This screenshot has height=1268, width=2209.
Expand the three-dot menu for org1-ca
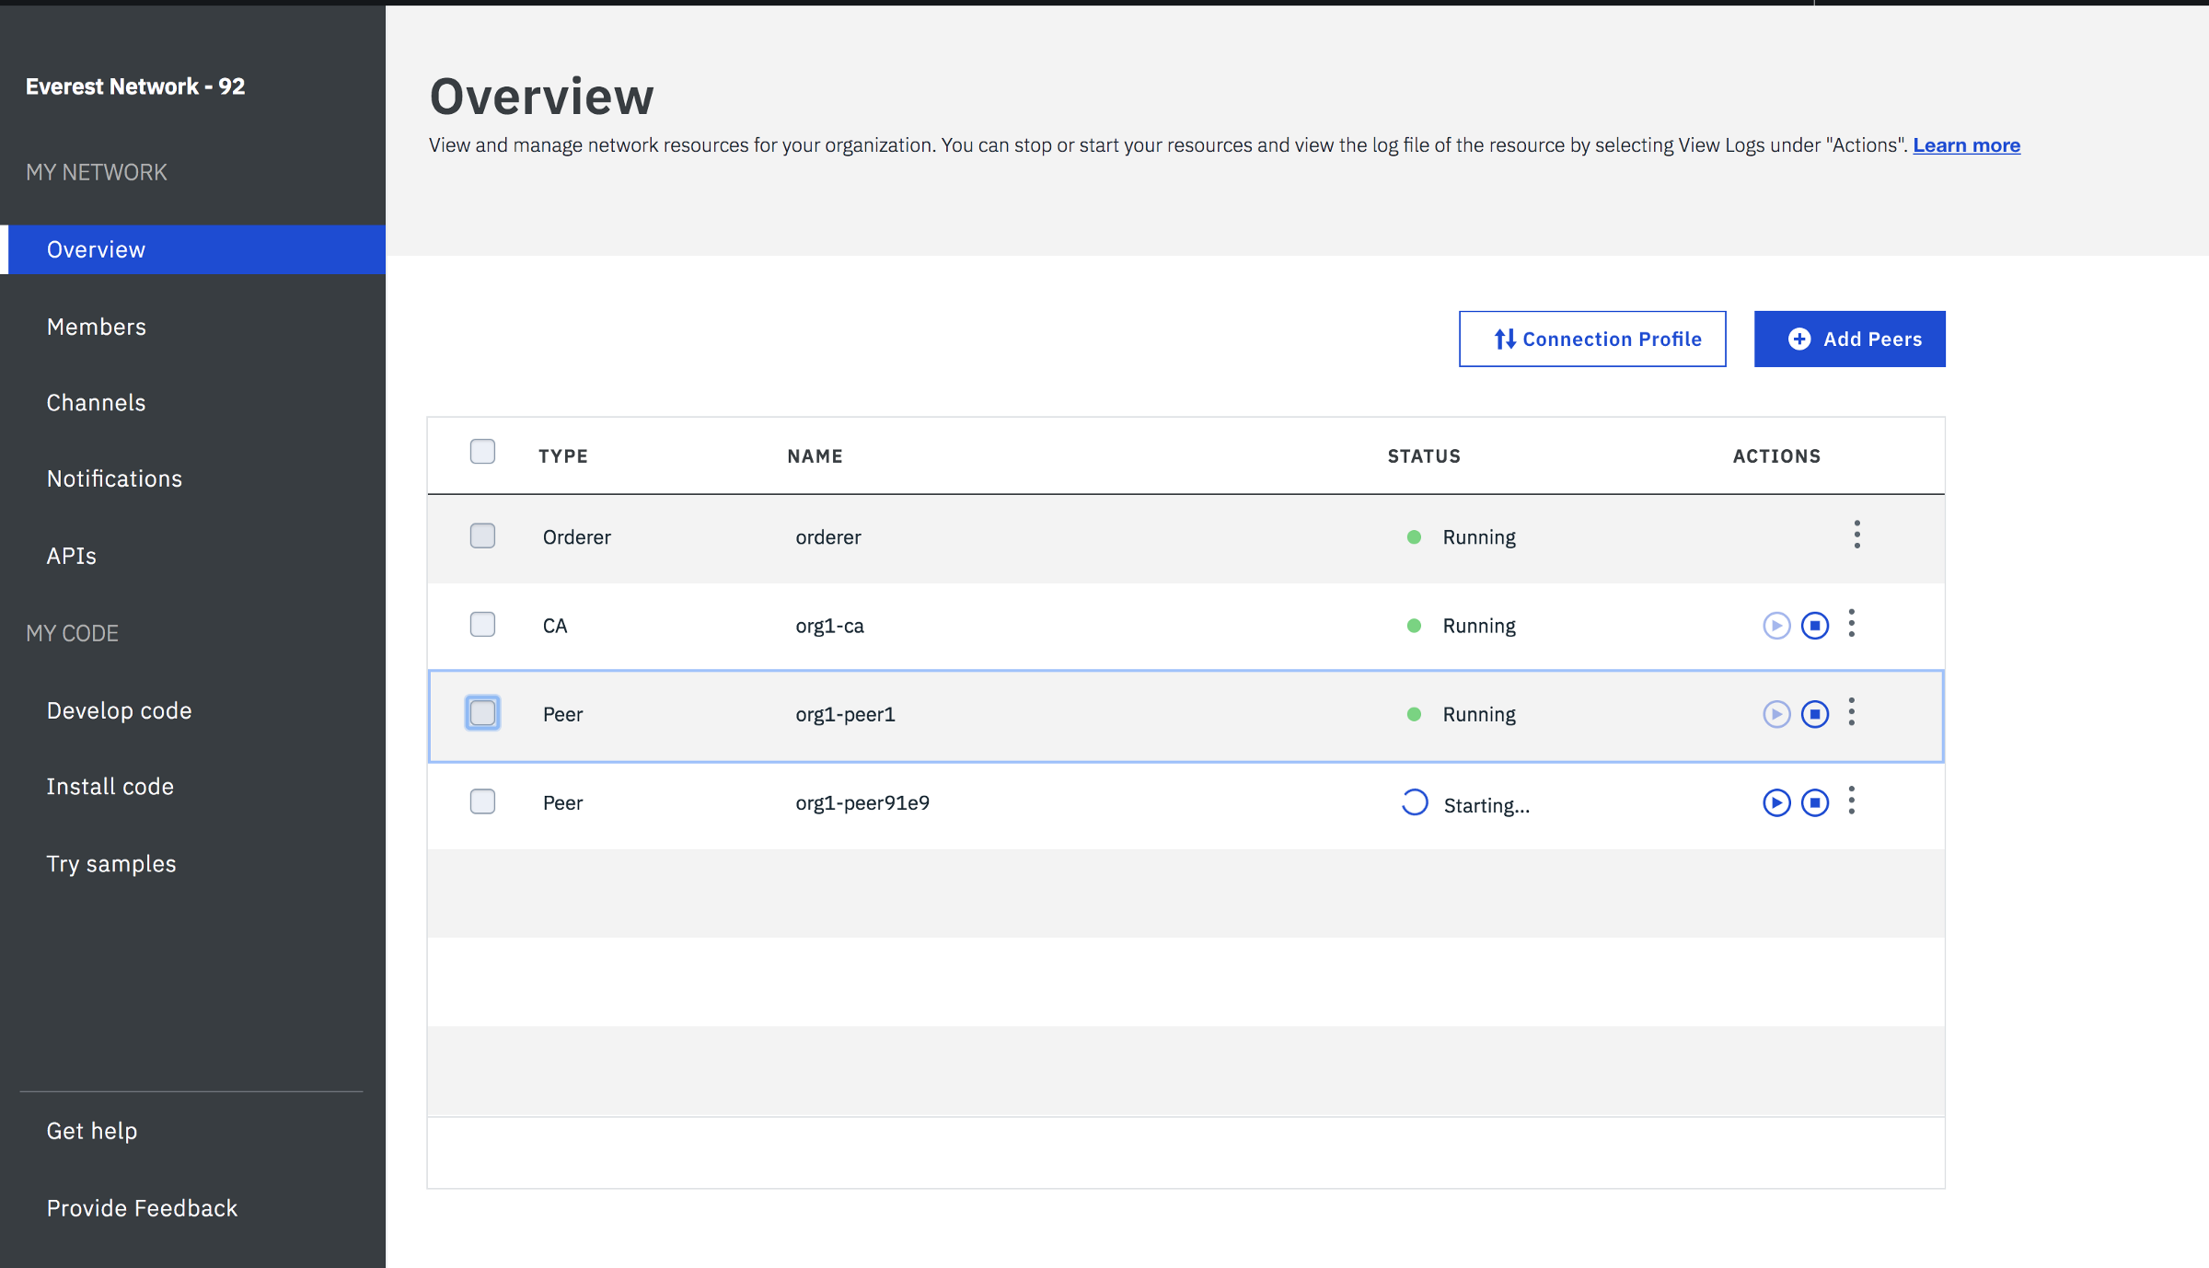[1851, 623]
